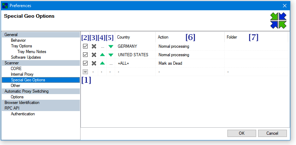Open Options under Automatic Proxy Switching

(x=17, y=97)
